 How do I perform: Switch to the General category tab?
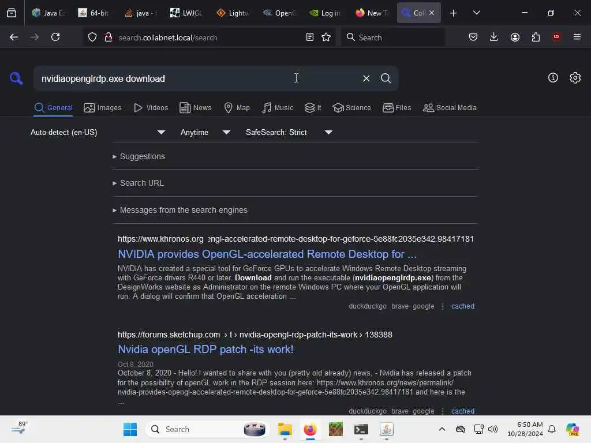pyautogui.click(x=53, y=108)
